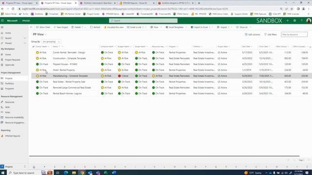Click red Critical budget indicator for Manufacturing
Screen dimensions: 312x175
point(119,76)
